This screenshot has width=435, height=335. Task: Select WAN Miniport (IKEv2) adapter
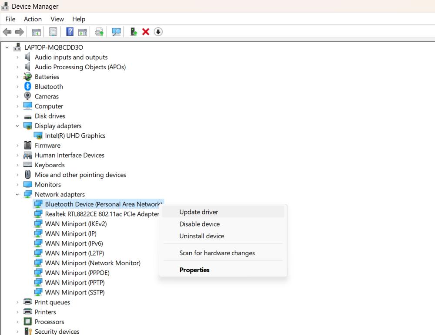click(76, 223)
